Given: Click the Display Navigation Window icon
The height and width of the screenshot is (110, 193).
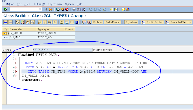Looking at the screenshot, I should tap(67, 22).
